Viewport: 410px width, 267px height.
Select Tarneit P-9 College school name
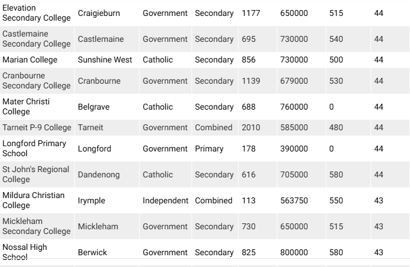[37, 127]
